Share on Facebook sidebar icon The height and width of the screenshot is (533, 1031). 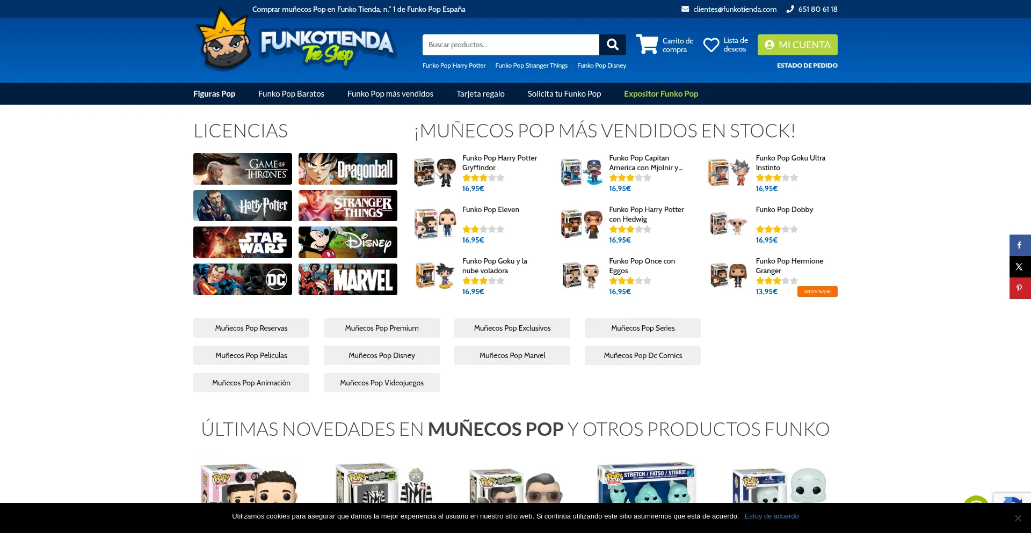tap(1020, 245)
